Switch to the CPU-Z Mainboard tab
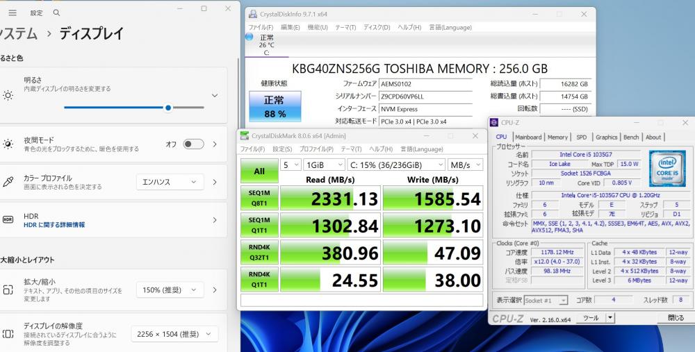 [528, 137]
